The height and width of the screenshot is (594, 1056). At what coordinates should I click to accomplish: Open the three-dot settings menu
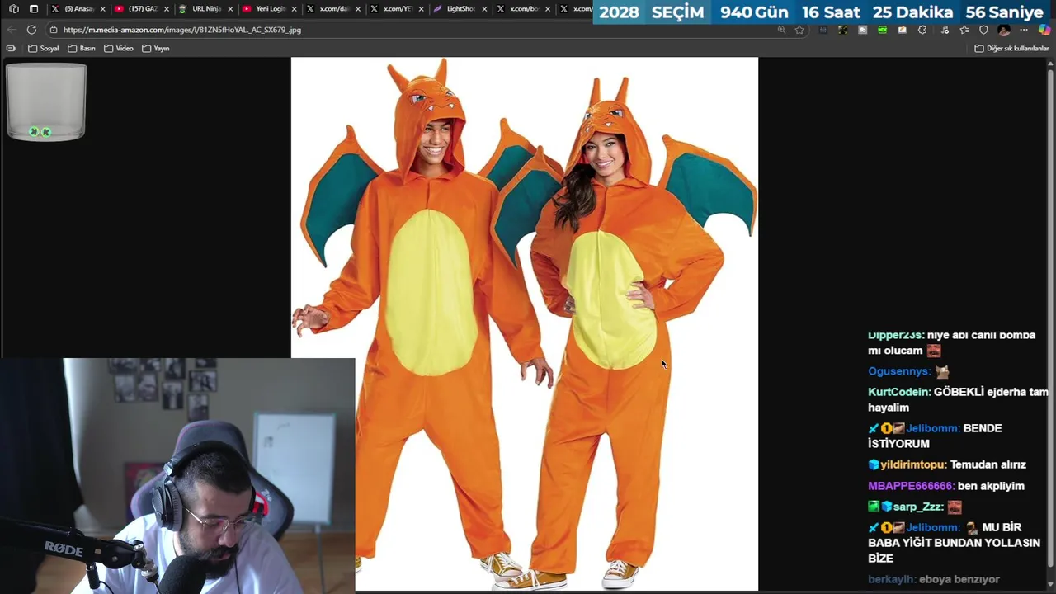pyautogui.click(x=1024, y=30)
